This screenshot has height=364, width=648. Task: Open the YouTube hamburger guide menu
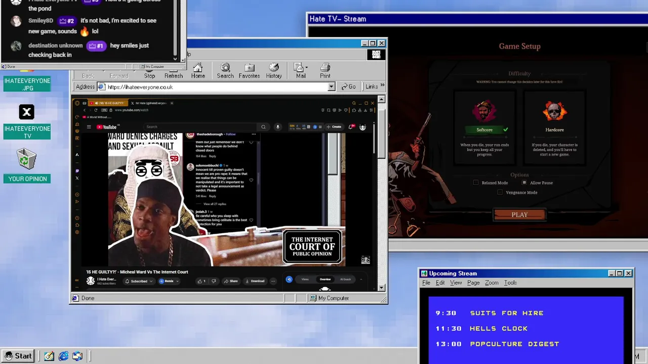[89, 127]
